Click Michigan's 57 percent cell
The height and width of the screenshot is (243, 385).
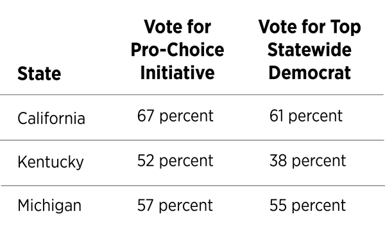coord(175,205)
